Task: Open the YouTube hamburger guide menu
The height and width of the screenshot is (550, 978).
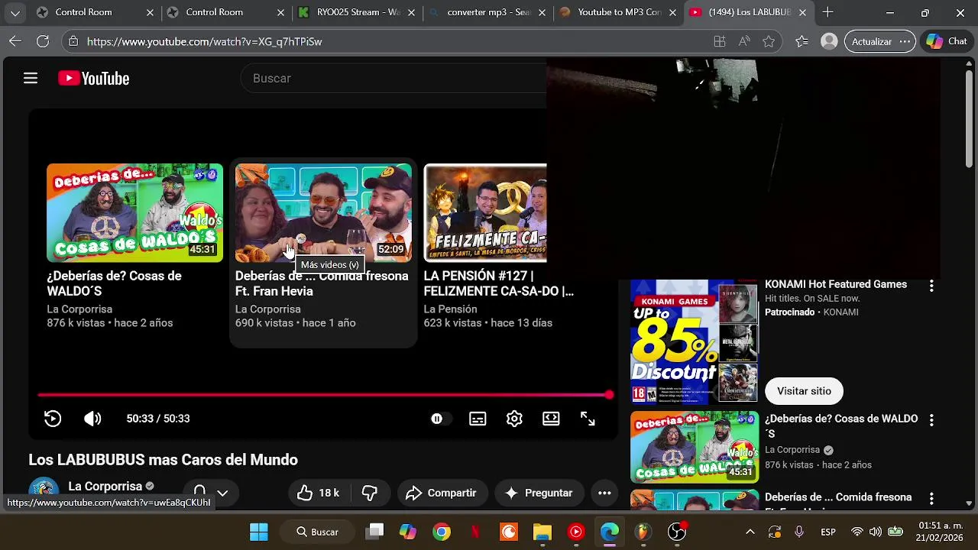Action: coord(31,78)
